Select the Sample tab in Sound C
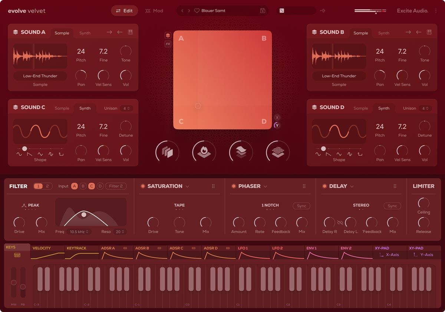This screenshot has width=445, height=312. click(62, 108)
